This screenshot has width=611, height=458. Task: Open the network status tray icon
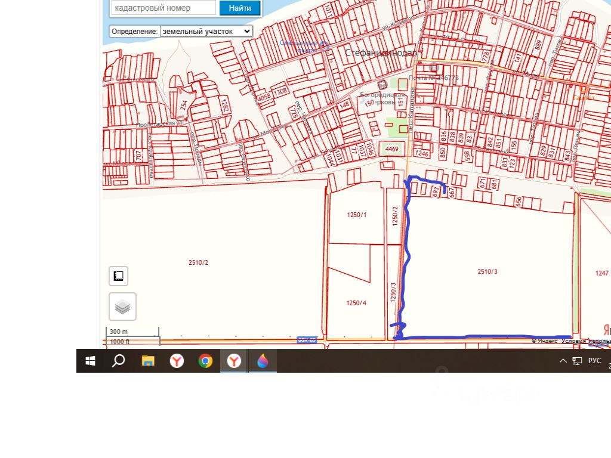click(x=577, y=361)
